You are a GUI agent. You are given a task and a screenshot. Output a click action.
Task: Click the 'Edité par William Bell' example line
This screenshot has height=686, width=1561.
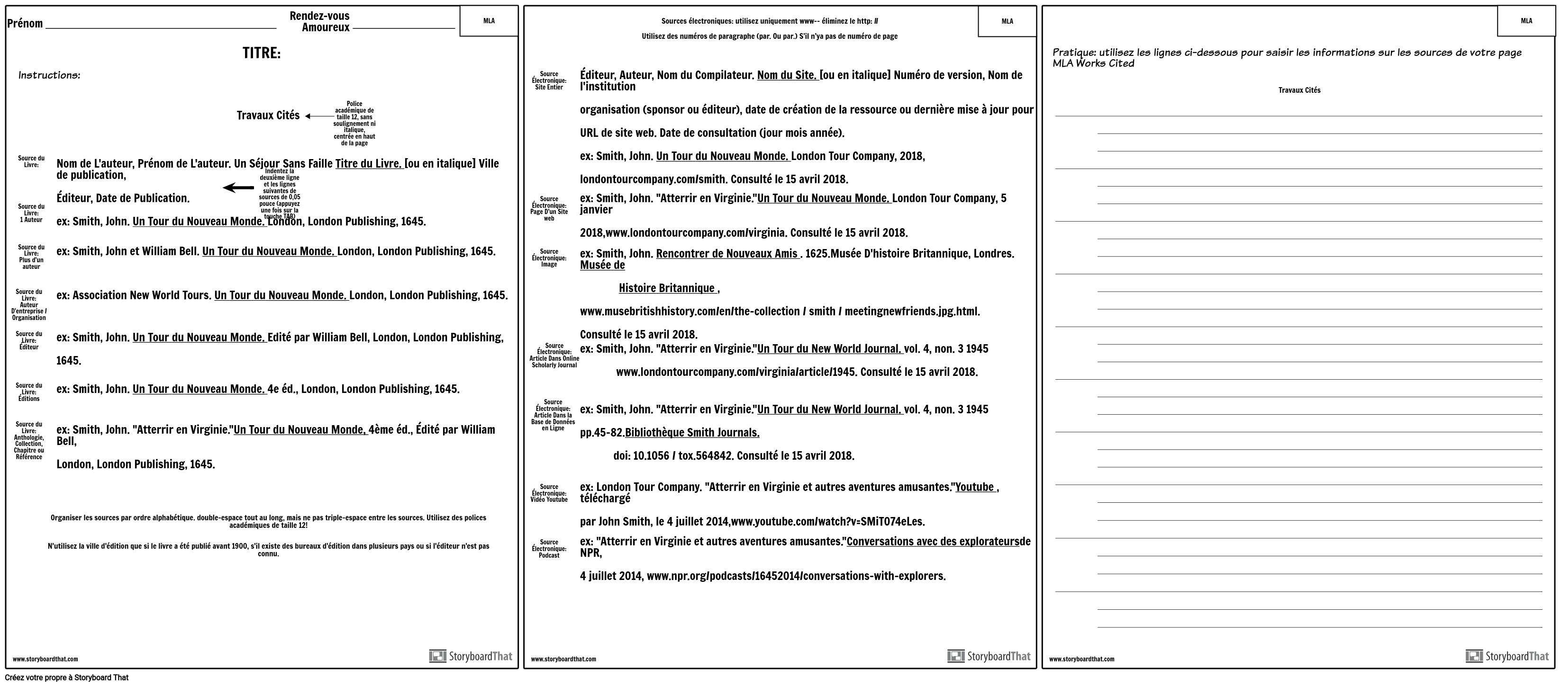[280, 349]
